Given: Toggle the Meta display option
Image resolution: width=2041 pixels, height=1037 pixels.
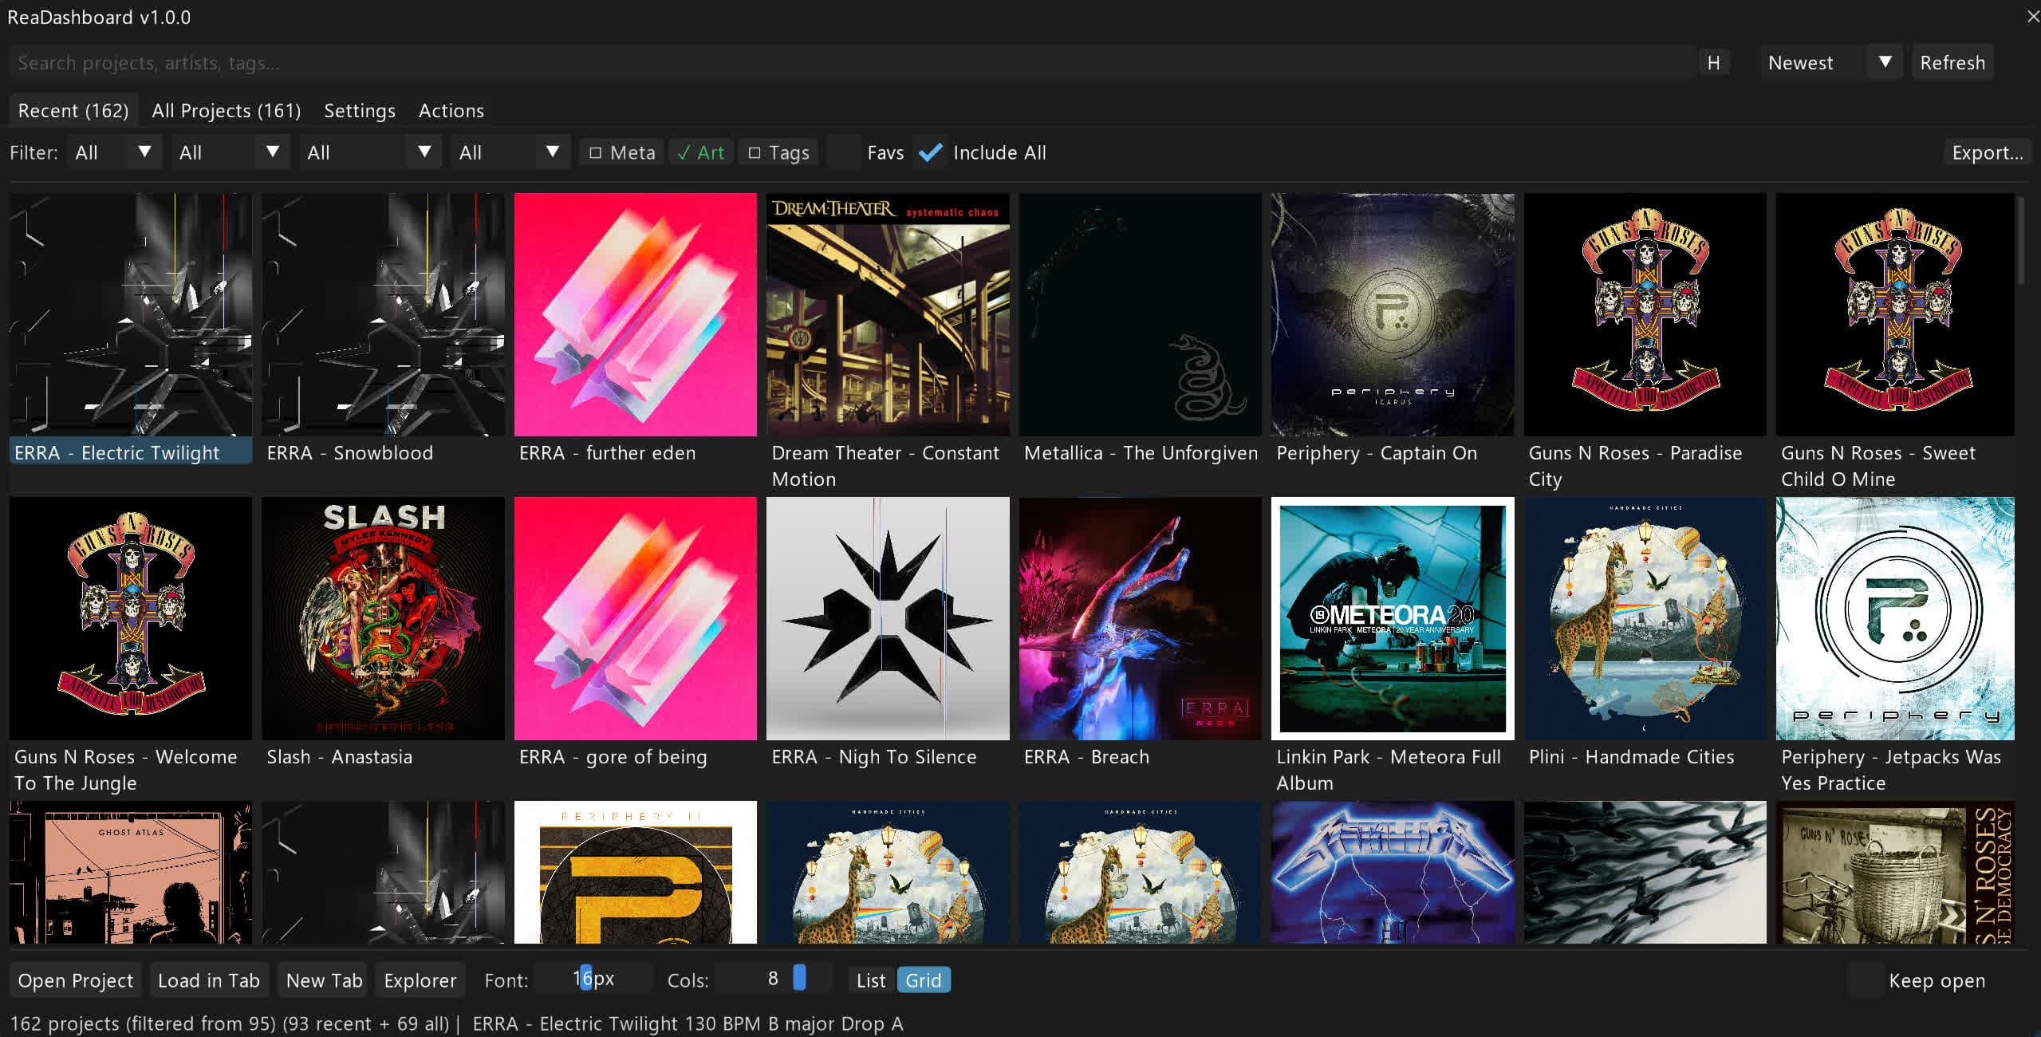Looking at the screenshot, I should (x=621, y=152).
